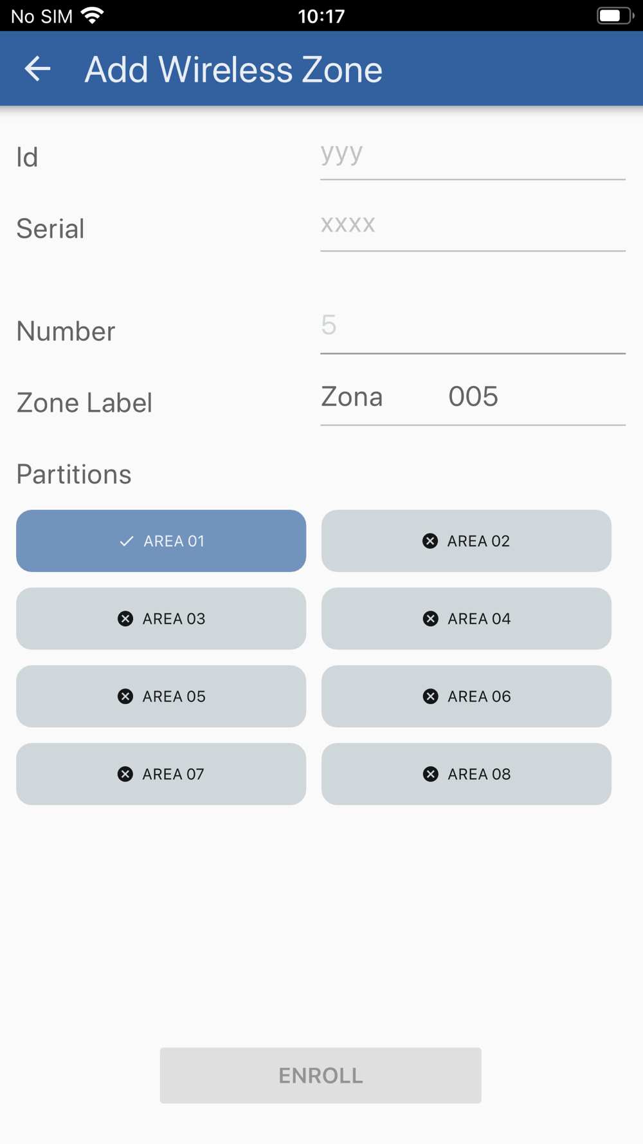Image resolution: width=643 pixels, height=1144 pixels.
Task: Deselect the AREA 01 partition
Action: click(x=161, y=541)
